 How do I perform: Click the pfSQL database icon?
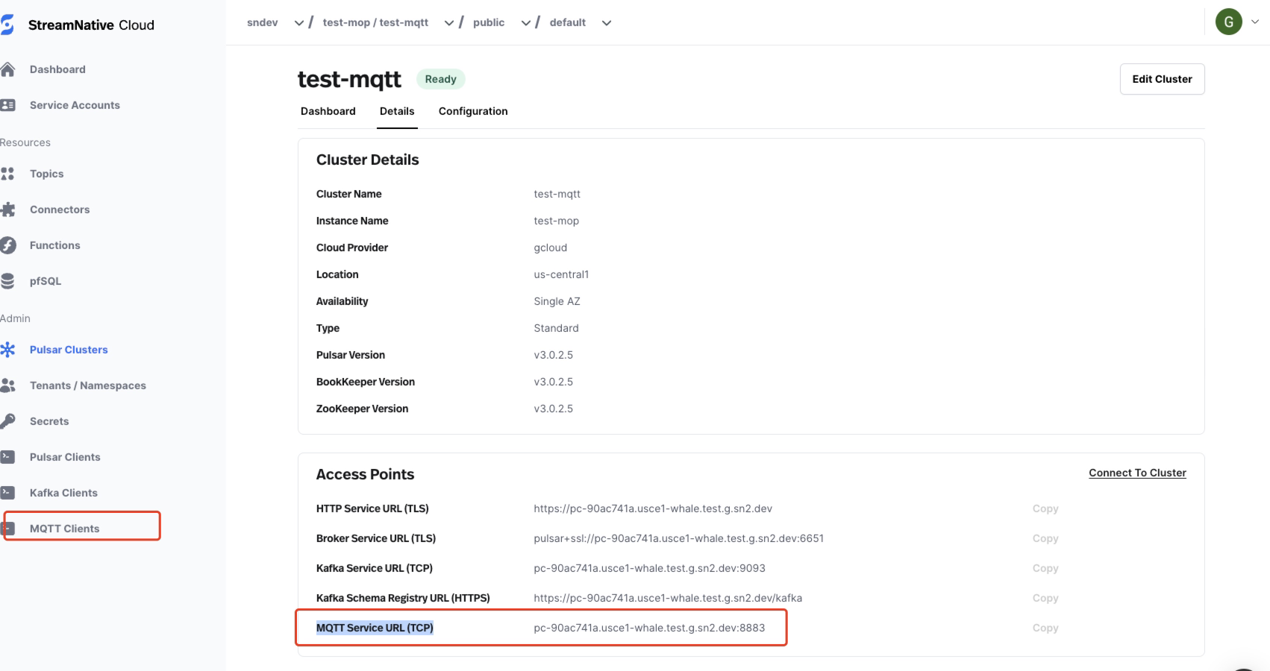tap(7, 281)
